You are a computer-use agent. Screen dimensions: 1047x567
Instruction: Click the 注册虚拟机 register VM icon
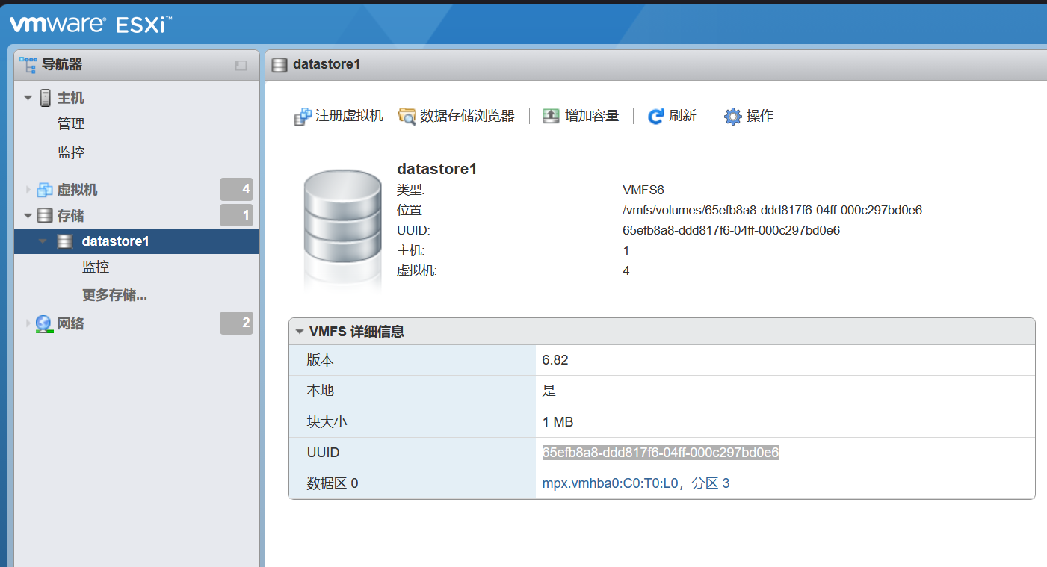(303, 117)
